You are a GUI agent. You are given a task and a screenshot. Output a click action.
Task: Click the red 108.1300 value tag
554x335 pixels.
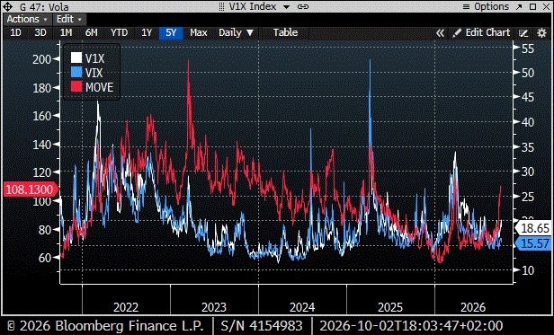point(30,190)
